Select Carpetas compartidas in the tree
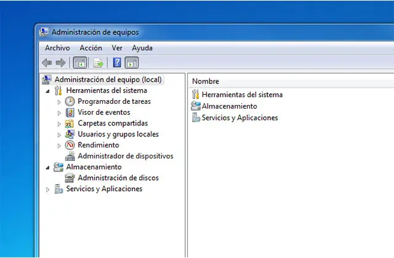The image size is (394, 258). coord(113,123)
